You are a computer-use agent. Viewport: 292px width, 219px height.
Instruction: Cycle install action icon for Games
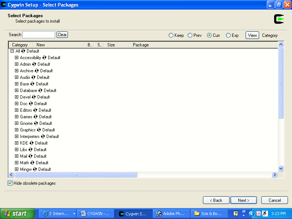(x=35, y=117)
